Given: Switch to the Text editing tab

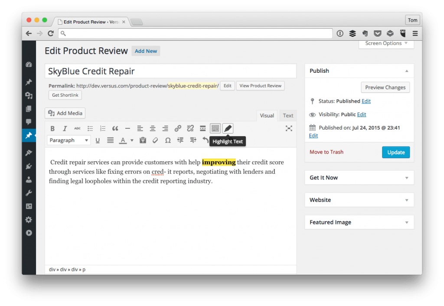Looking at the screenshot, I should (x=287, y=115).
